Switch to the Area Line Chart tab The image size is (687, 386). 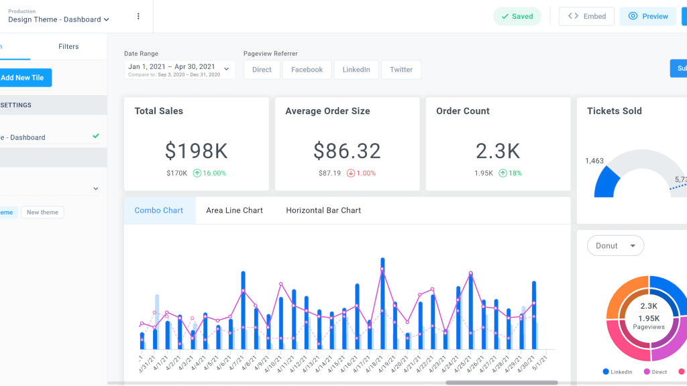[x=234, y=210]
